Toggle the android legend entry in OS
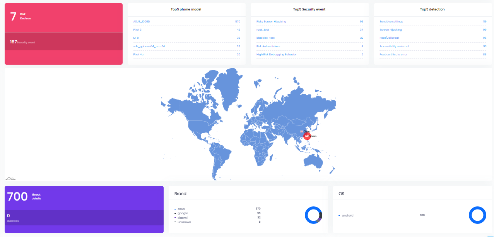494x237 pixels. tap(346, 215)
